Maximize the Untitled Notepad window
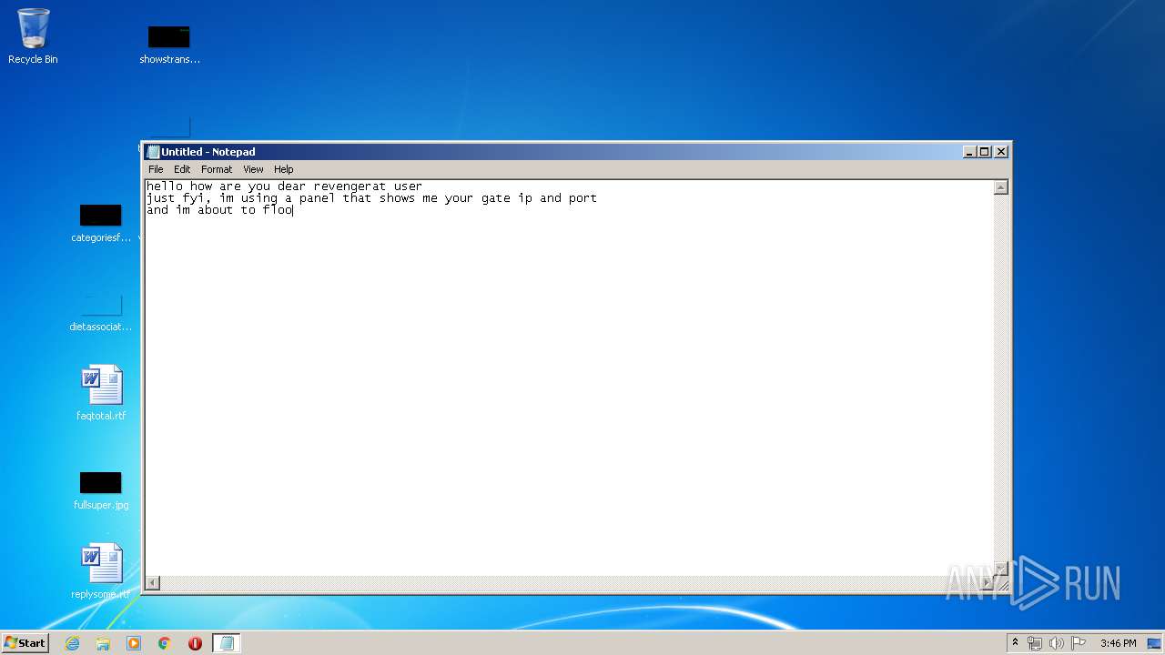The height and width of the screenshot is (655, 1165). [985, 152]
